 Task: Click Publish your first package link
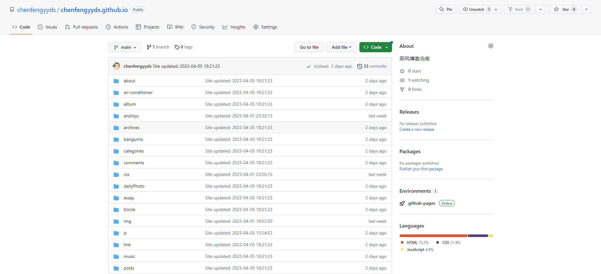pos(421,169)
